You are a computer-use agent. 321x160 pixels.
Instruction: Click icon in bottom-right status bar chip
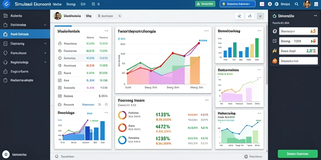pyautogui.click(x=246, y=157)
